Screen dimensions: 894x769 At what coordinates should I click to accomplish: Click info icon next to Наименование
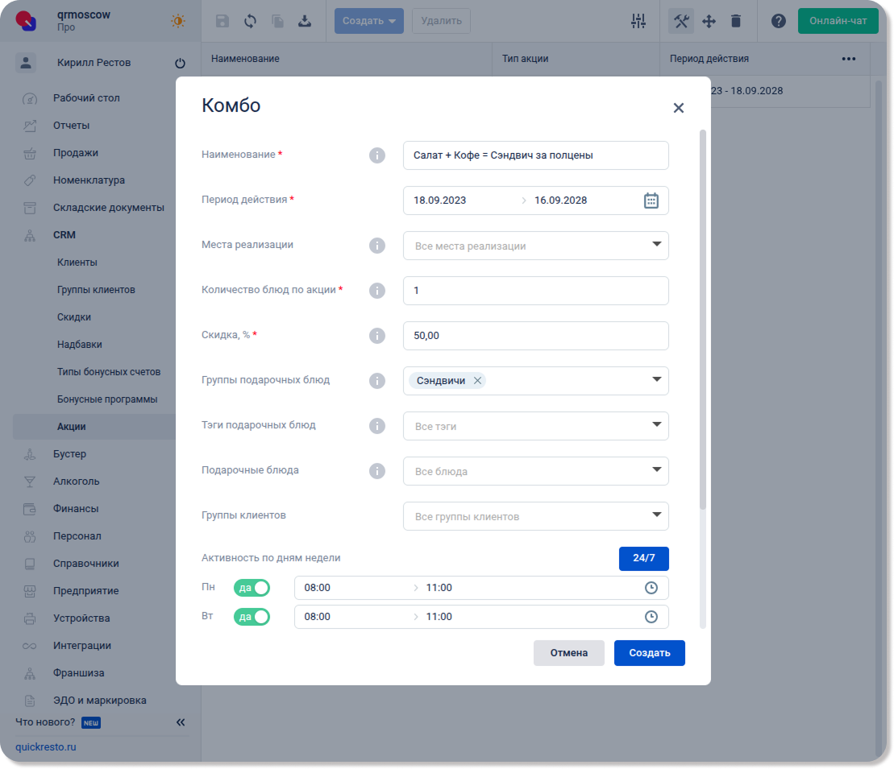376,155
